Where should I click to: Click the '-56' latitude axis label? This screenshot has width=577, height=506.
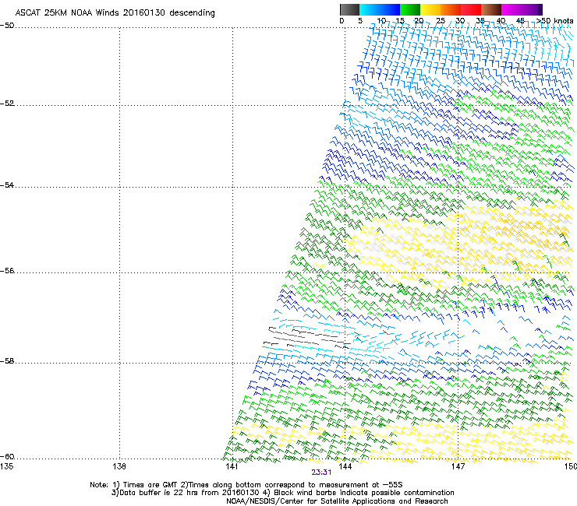[x=7, y=270]
